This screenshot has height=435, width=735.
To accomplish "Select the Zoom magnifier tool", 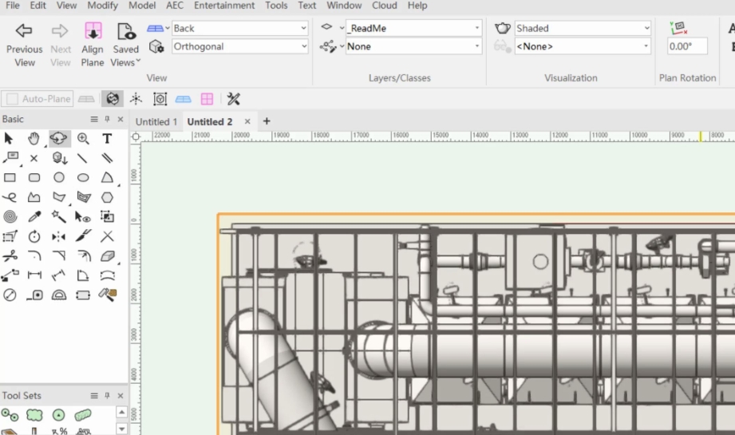I will point(83,138).
